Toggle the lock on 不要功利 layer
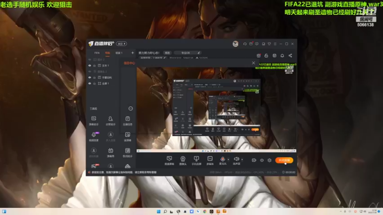This screenshot has height=215, width=383. coord(94,77)
